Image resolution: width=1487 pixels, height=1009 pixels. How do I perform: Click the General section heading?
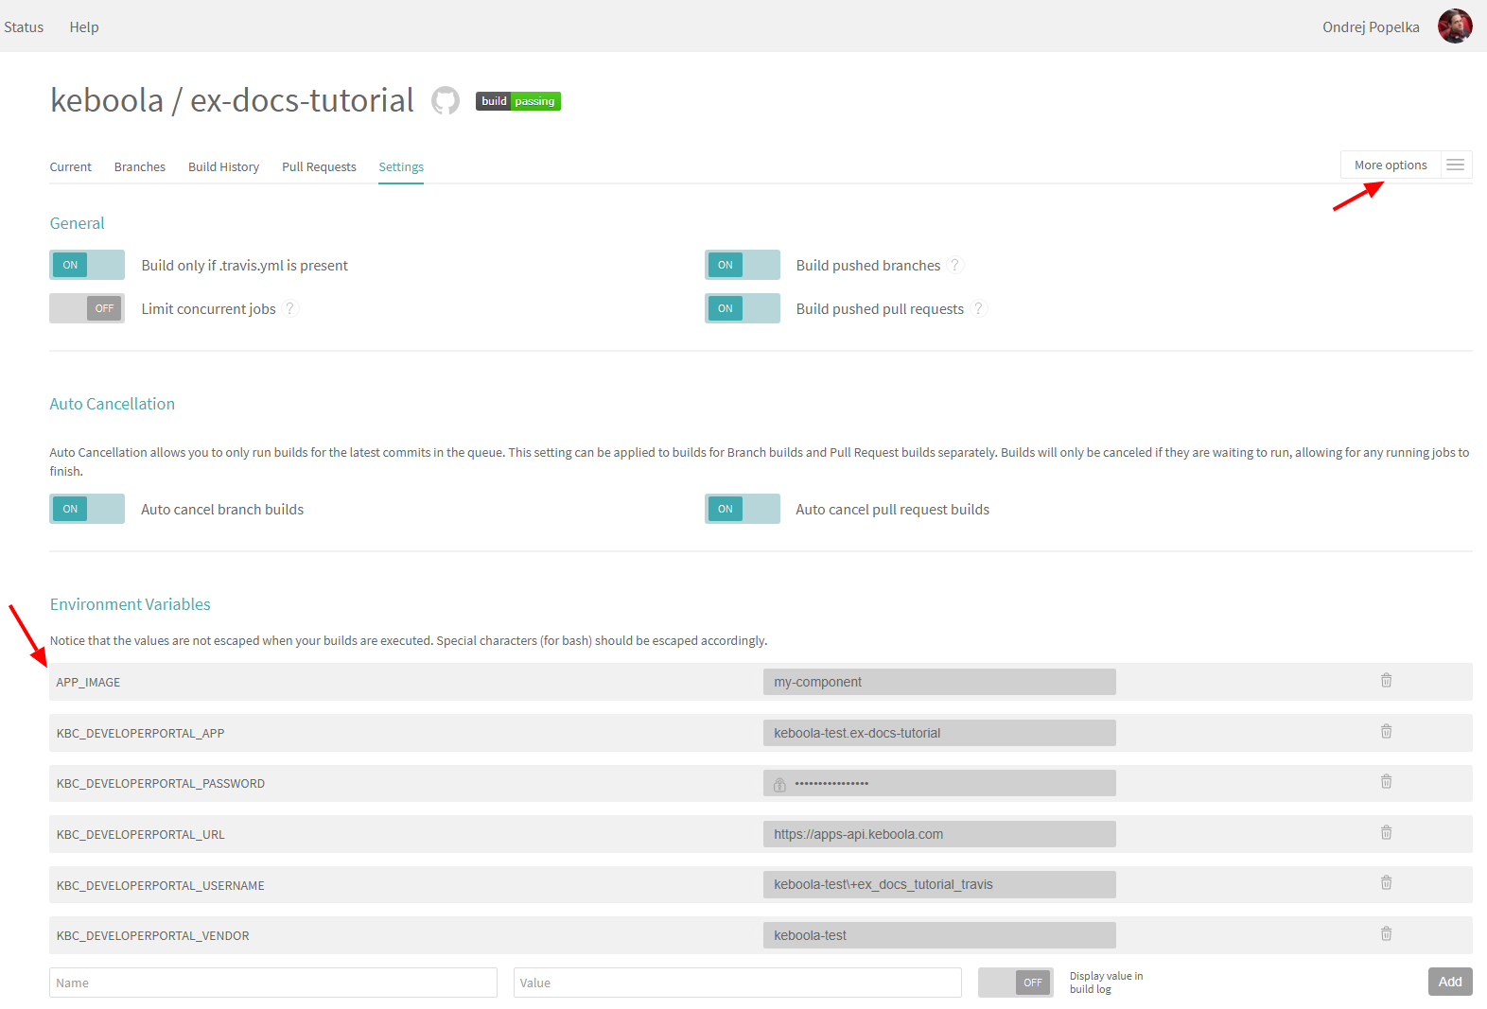pos(78,223)
